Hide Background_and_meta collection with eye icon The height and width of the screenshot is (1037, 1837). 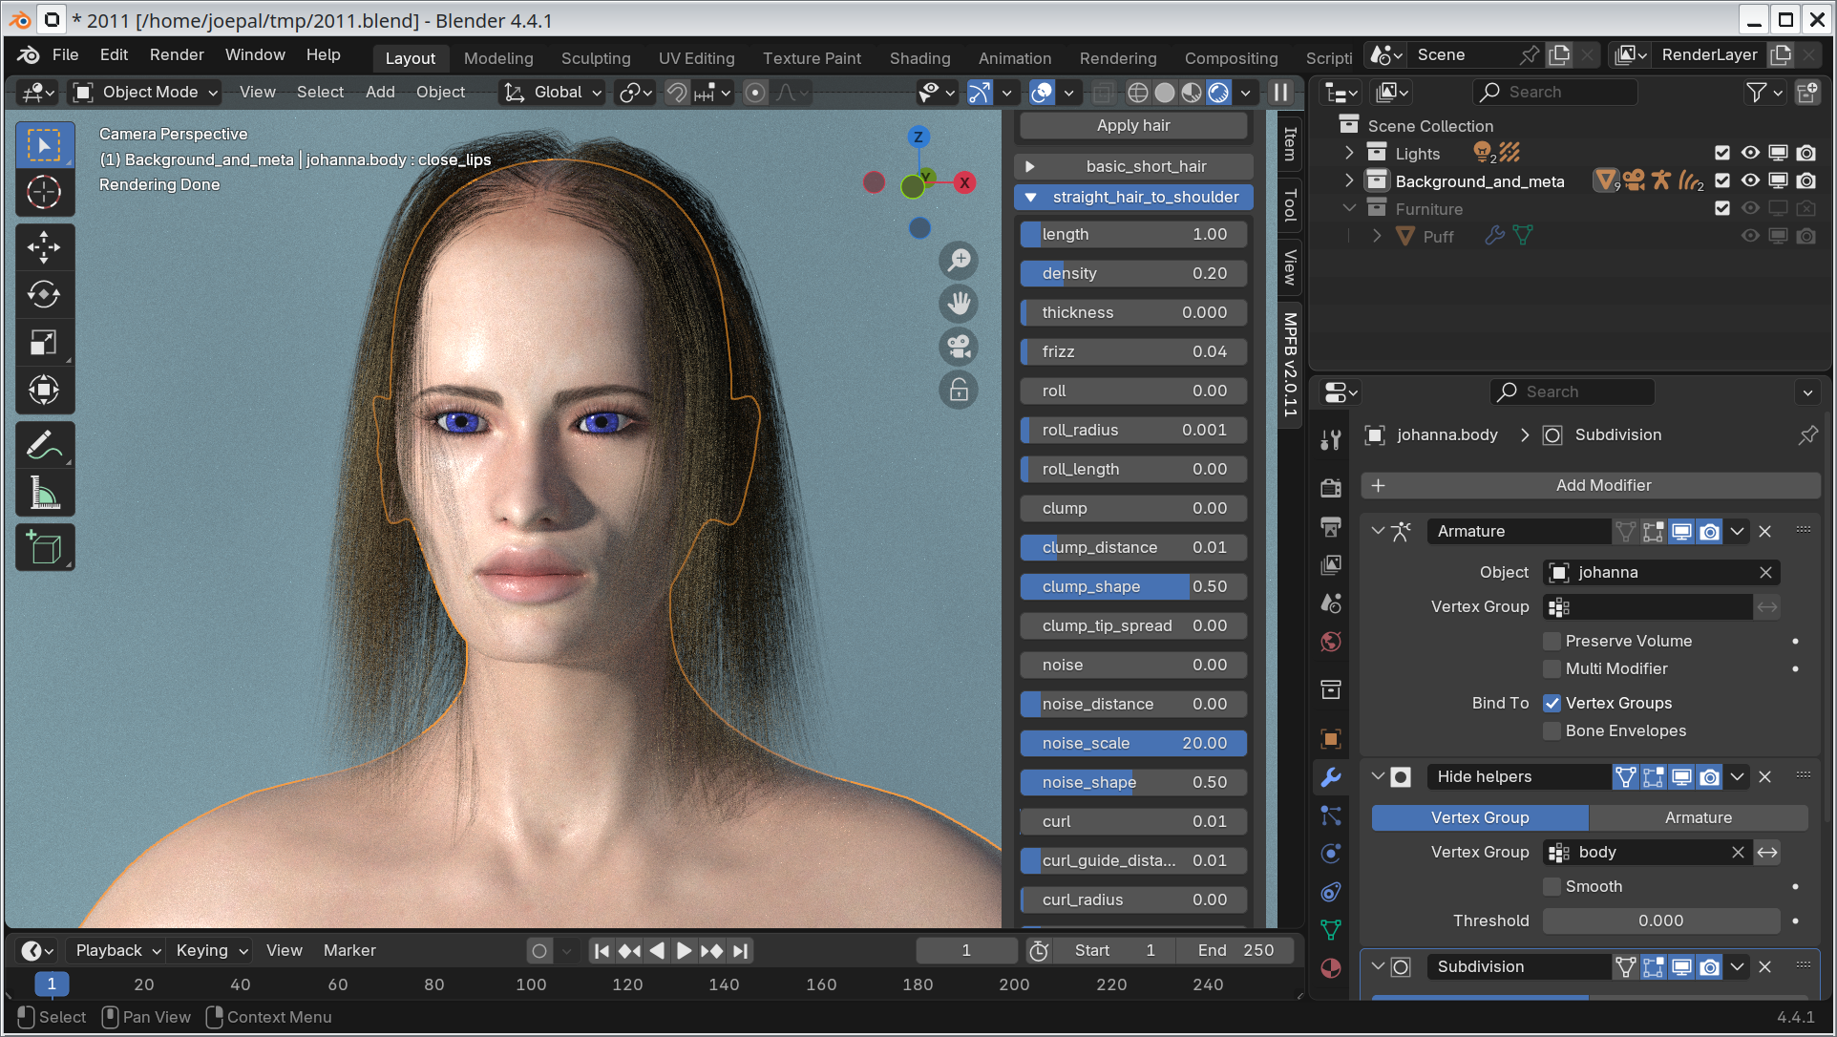[1750, 180]
